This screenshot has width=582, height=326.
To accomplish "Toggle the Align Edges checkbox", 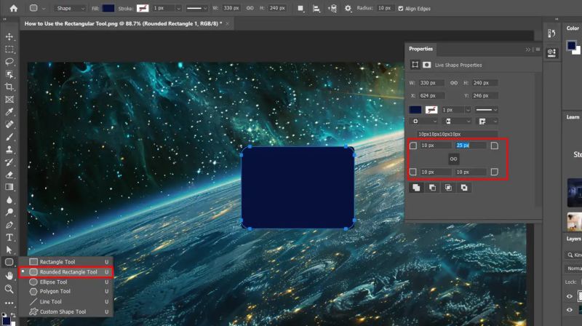I will (x=401, y=9).
